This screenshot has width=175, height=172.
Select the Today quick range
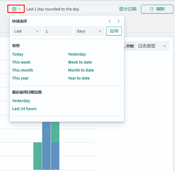18,54
